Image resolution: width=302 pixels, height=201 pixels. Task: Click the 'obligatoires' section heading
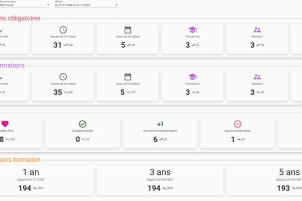point(20,18)
